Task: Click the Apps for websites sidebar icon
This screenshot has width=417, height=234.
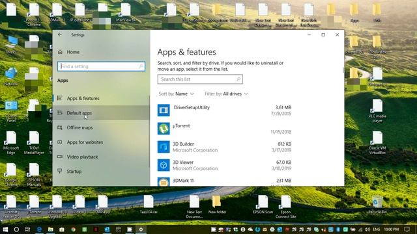Action: (60, 142)
